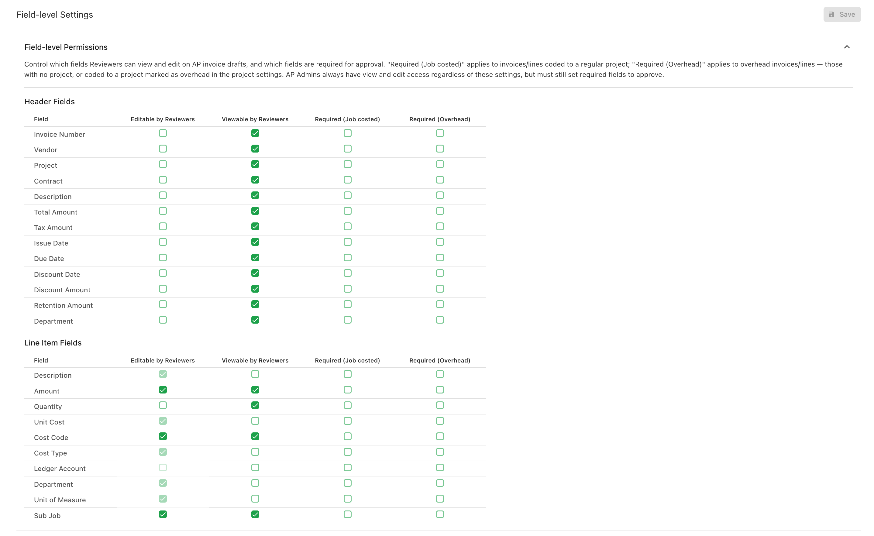The image size is (874, 536).
Task: Uncheck Viewable by Reviewers for Contract
Action: click(x=255, y=180)
